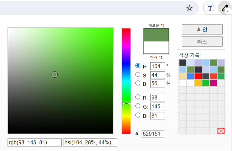The height and width of the screenshot is (151, 232).
Task: Bookmark this page with the star icon
Action: (x=189, y=8)
